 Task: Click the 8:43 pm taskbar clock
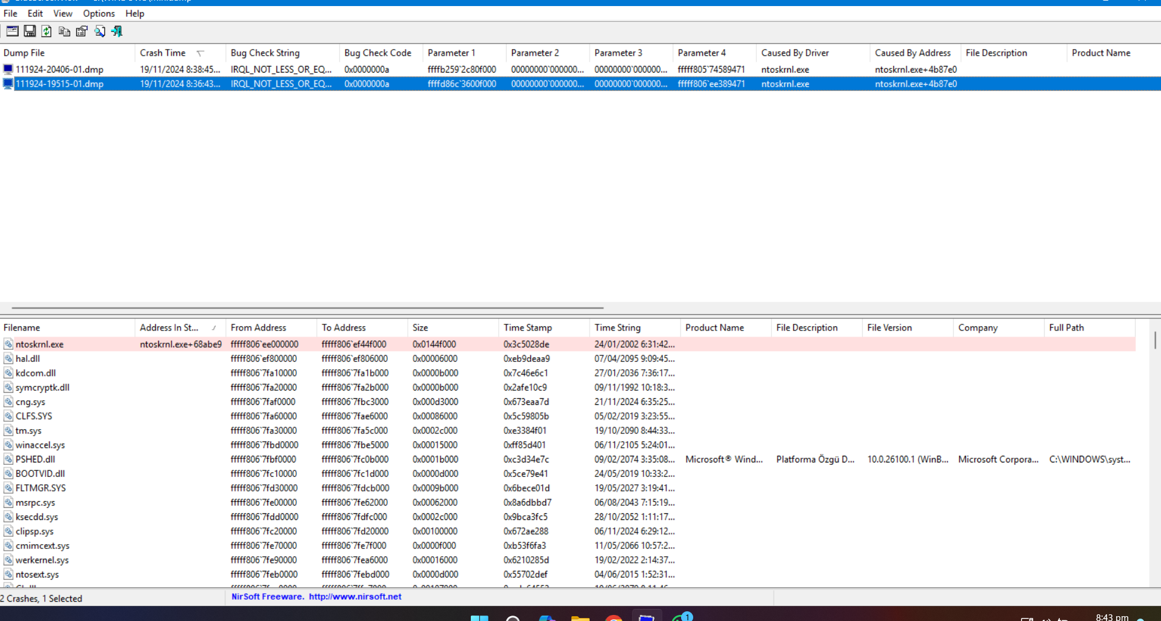[x=1112, y=617]
